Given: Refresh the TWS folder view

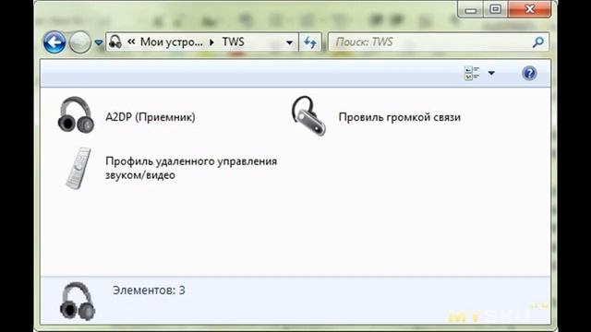Looking at the screenshot, I should [310, 42].
